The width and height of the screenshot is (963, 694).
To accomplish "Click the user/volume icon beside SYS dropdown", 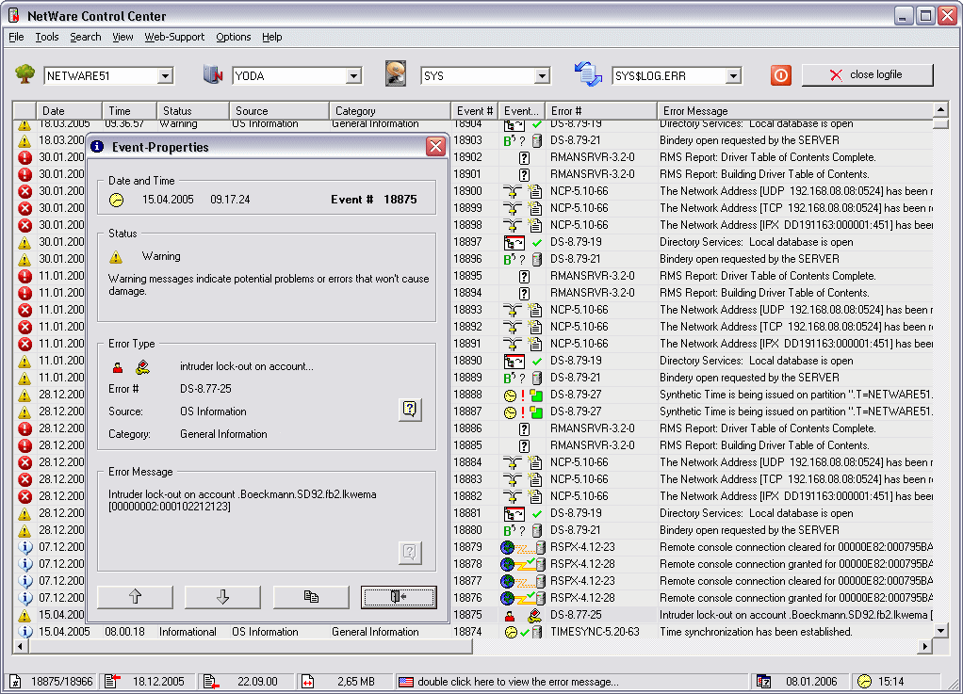I will point(395,74).
